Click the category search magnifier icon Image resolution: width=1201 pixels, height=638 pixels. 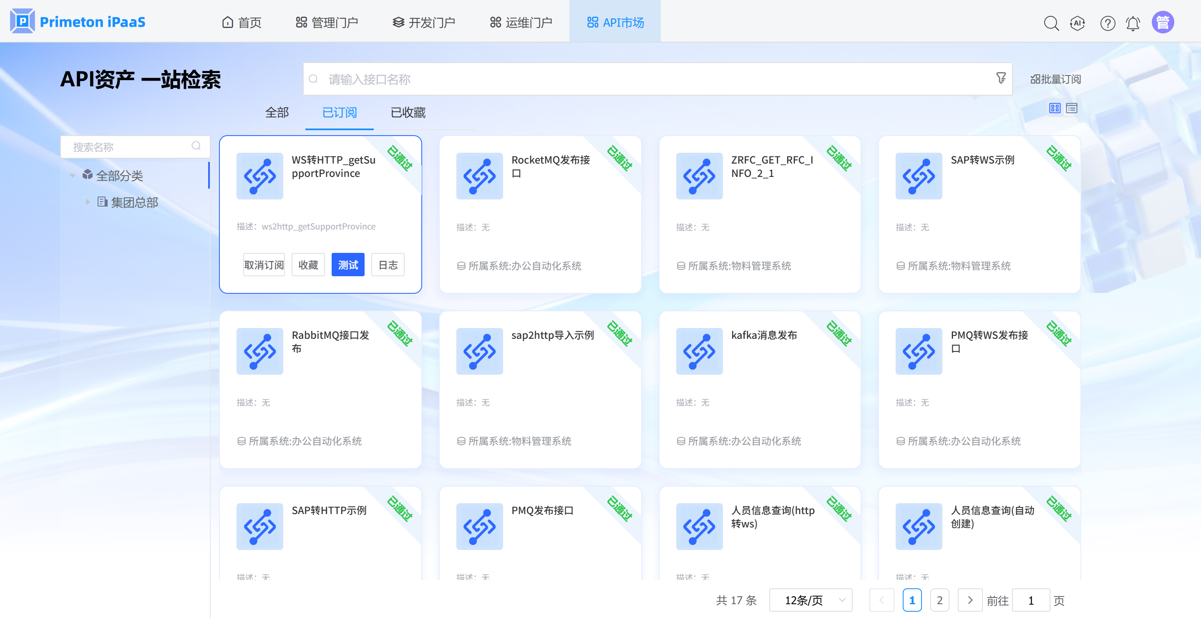click(x=196, y=146)
